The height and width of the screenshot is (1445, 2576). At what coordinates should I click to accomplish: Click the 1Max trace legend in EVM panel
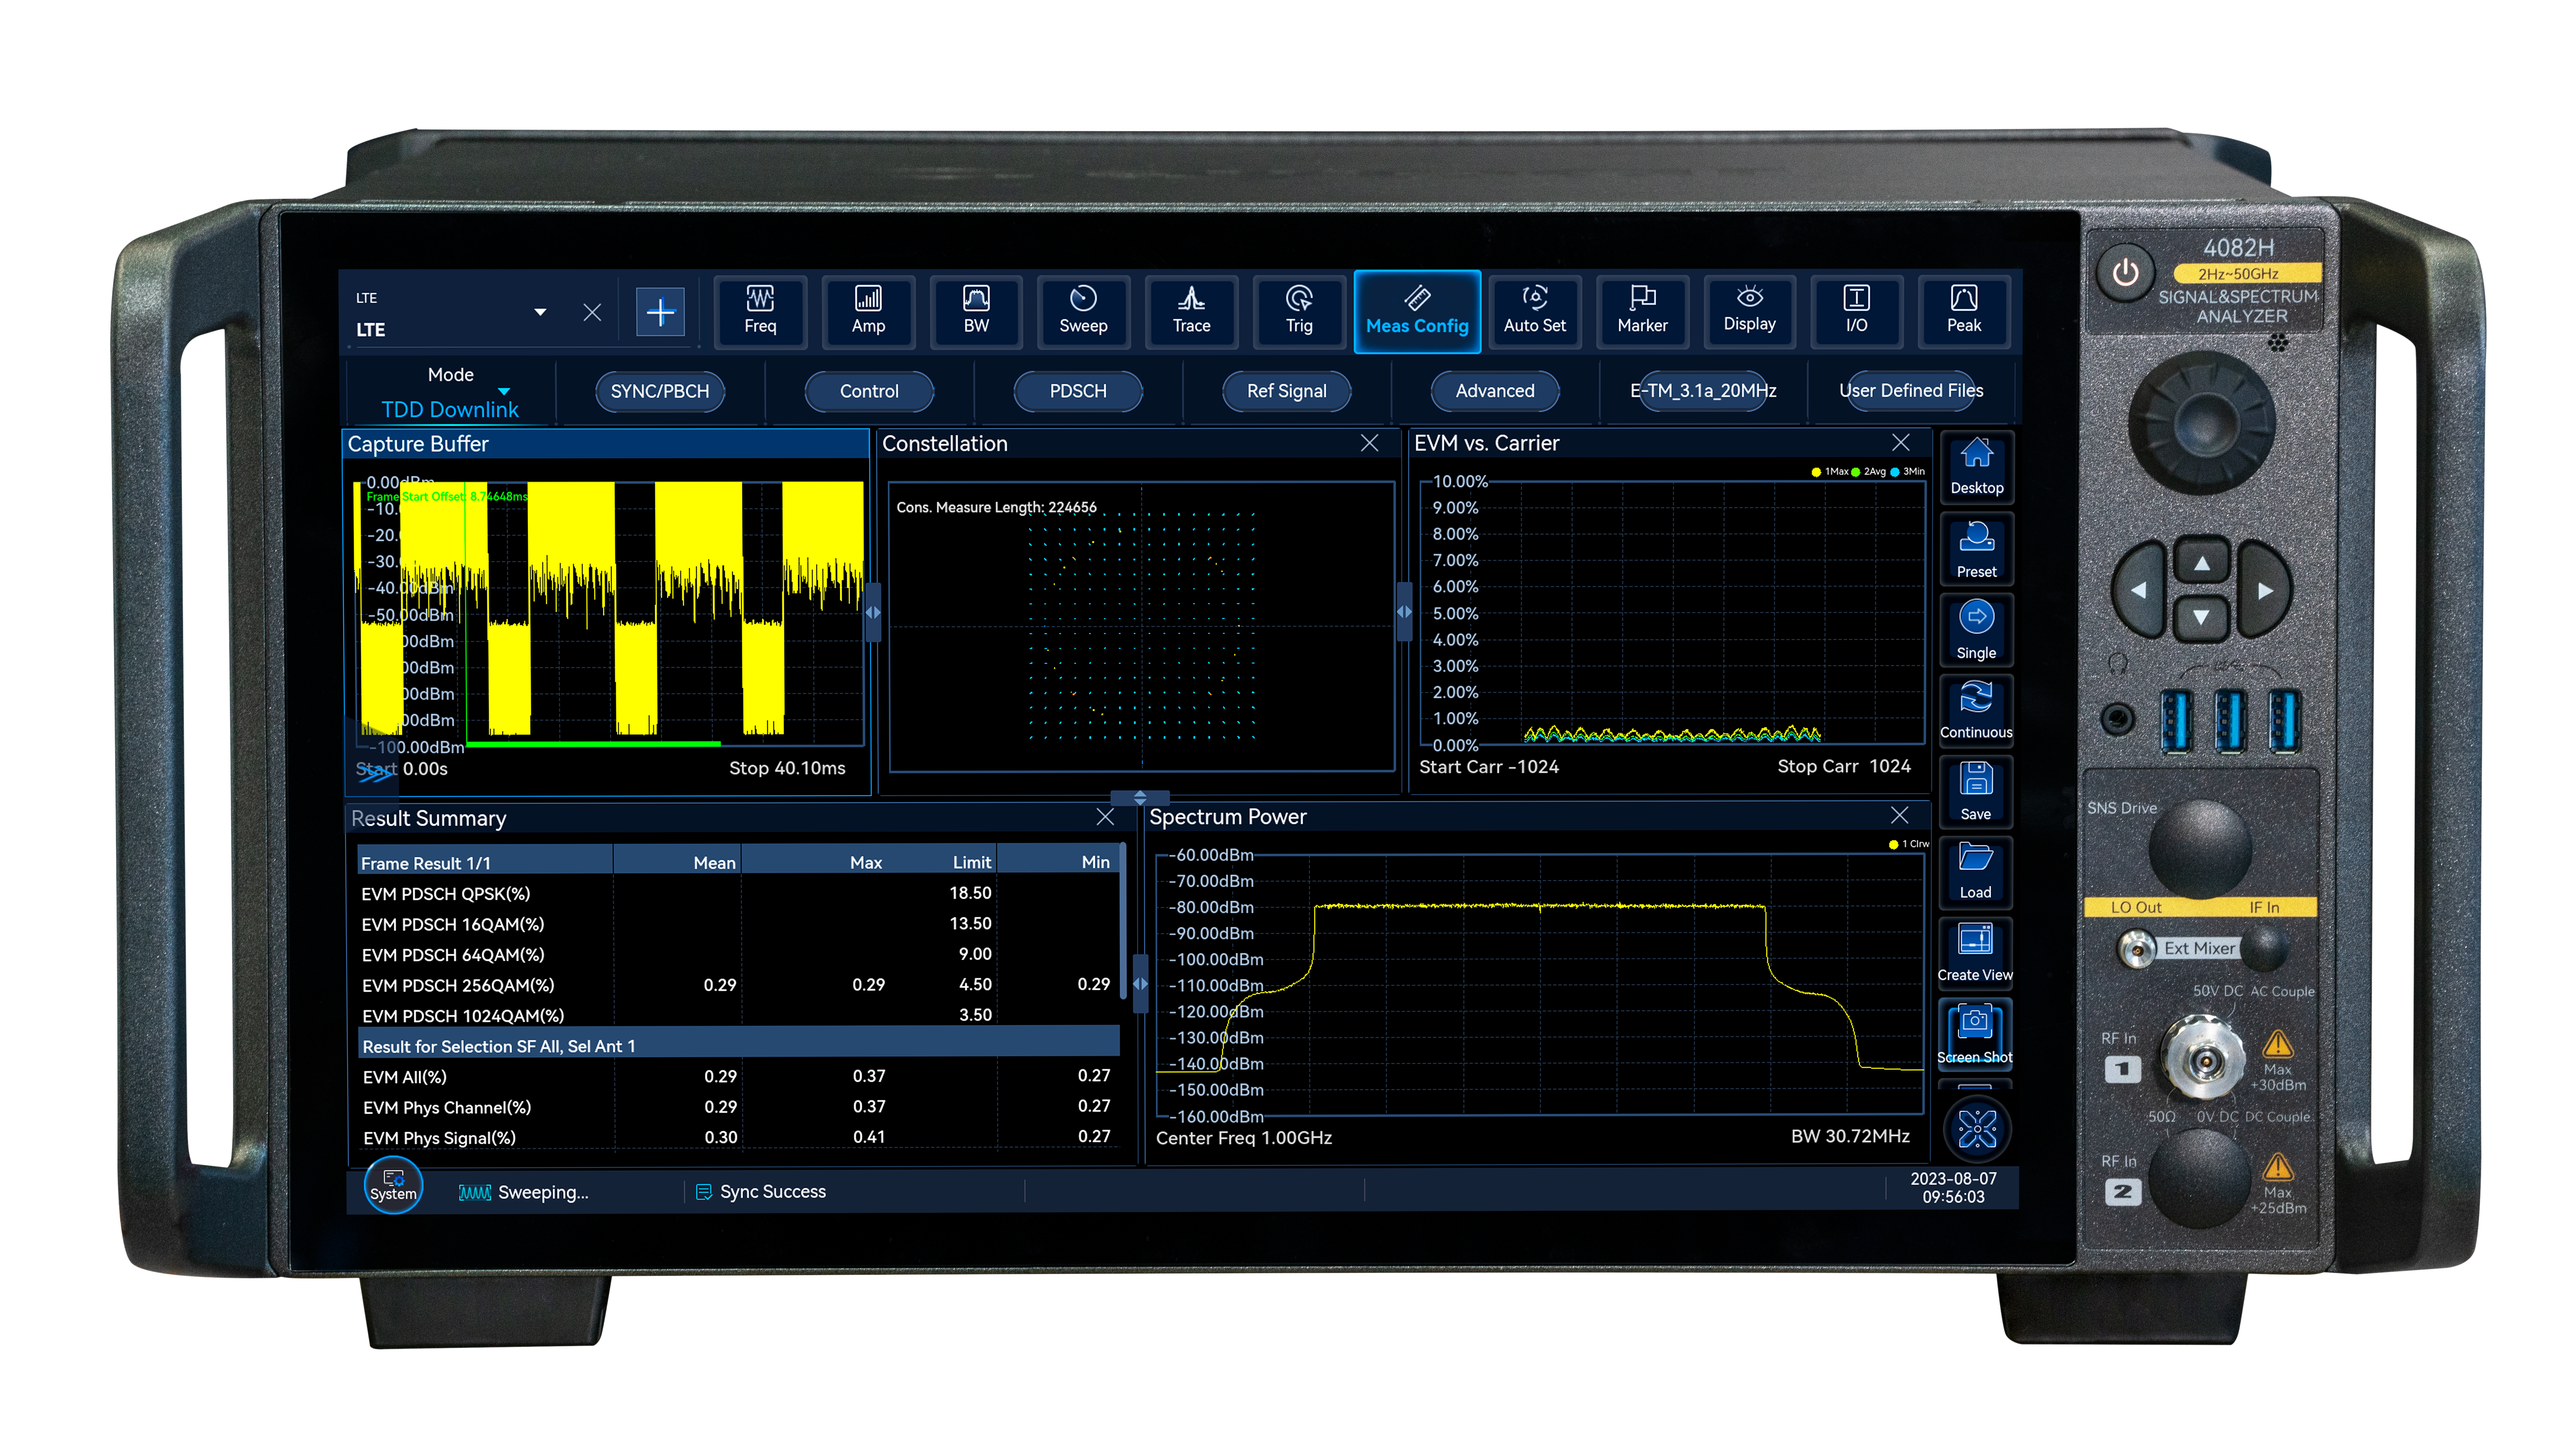1830,472
